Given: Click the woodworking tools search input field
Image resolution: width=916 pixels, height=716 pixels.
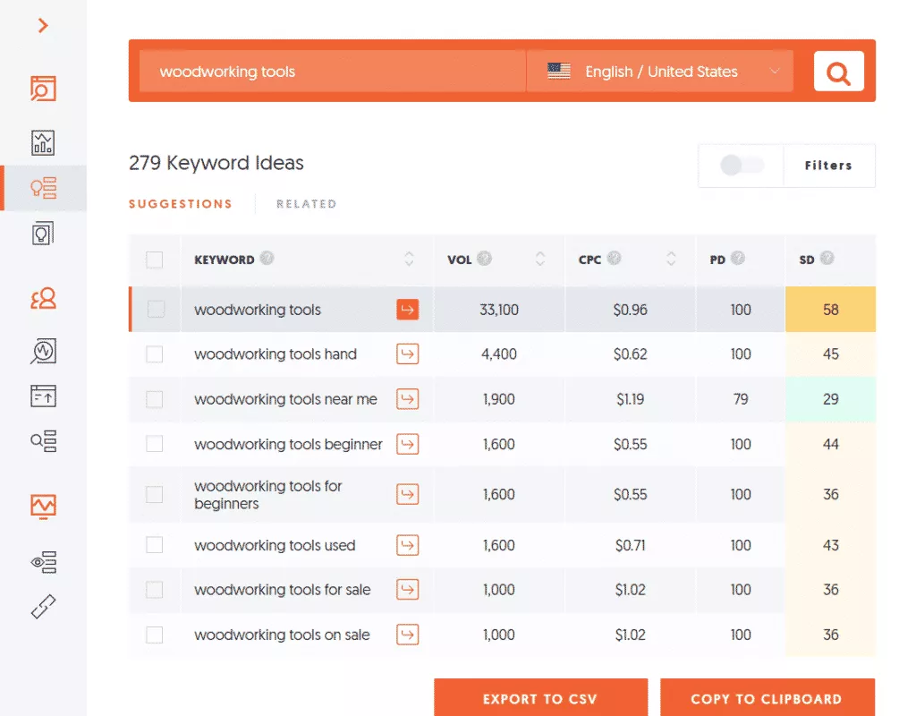Looking at the screenshot, I should [331, 72].
